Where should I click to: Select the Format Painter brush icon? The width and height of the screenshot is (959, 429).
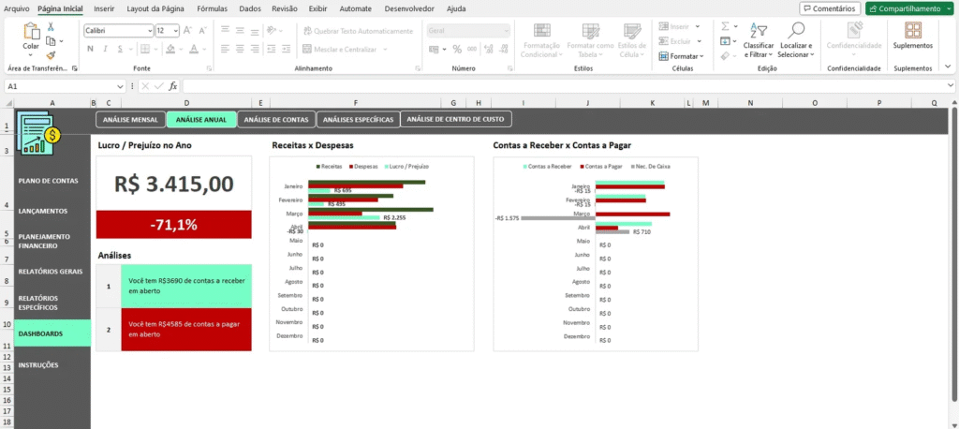51,55
